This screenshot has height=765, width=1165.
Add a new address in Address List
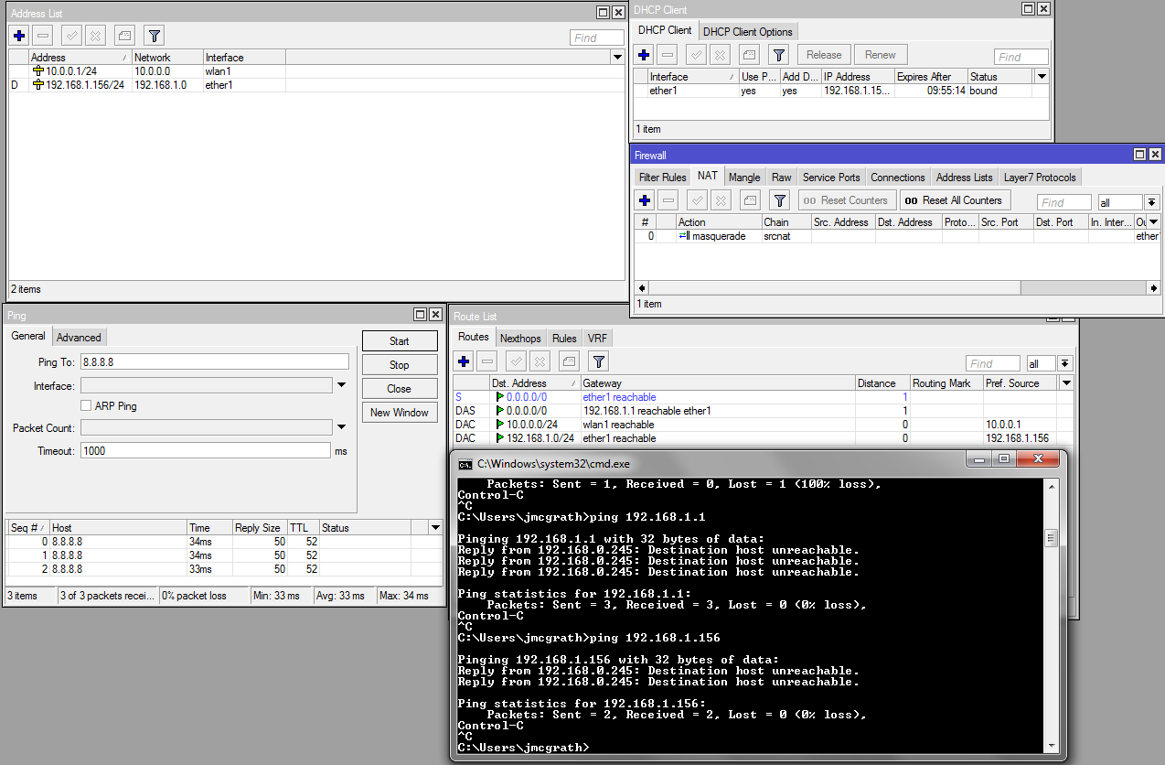18,35
